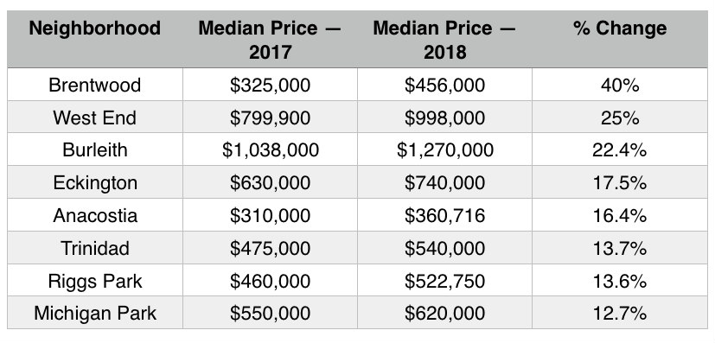Viewport: 715px width, 343px height.
Task: Click the $325,000 Brentwood 2017 price
Action: (270, 86)
